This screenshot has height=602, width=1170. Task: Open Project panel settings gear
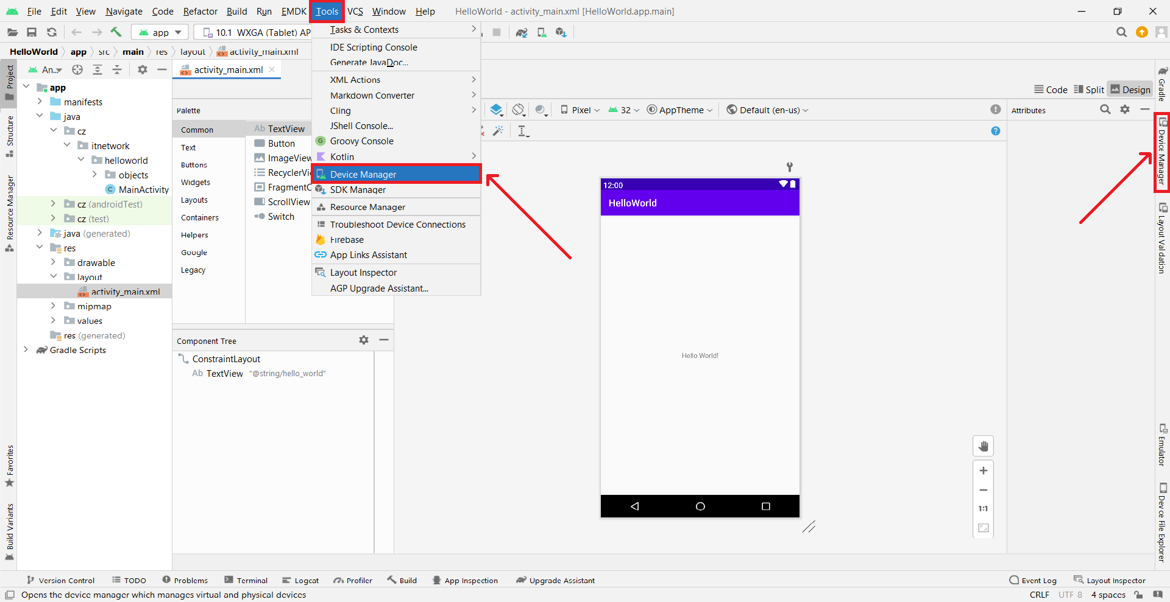143,70
